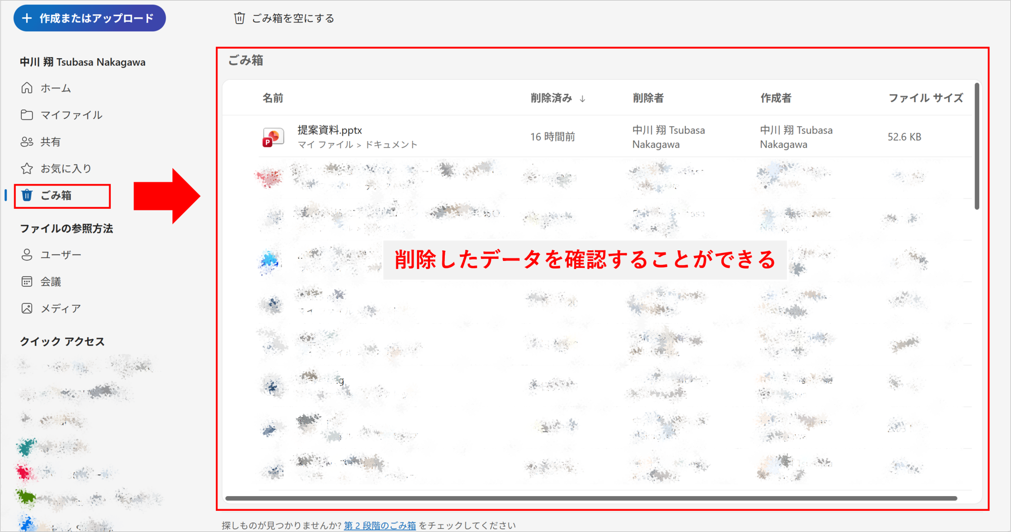
Task: Click the 会議 calendar icon
Action: pos(27,282)
